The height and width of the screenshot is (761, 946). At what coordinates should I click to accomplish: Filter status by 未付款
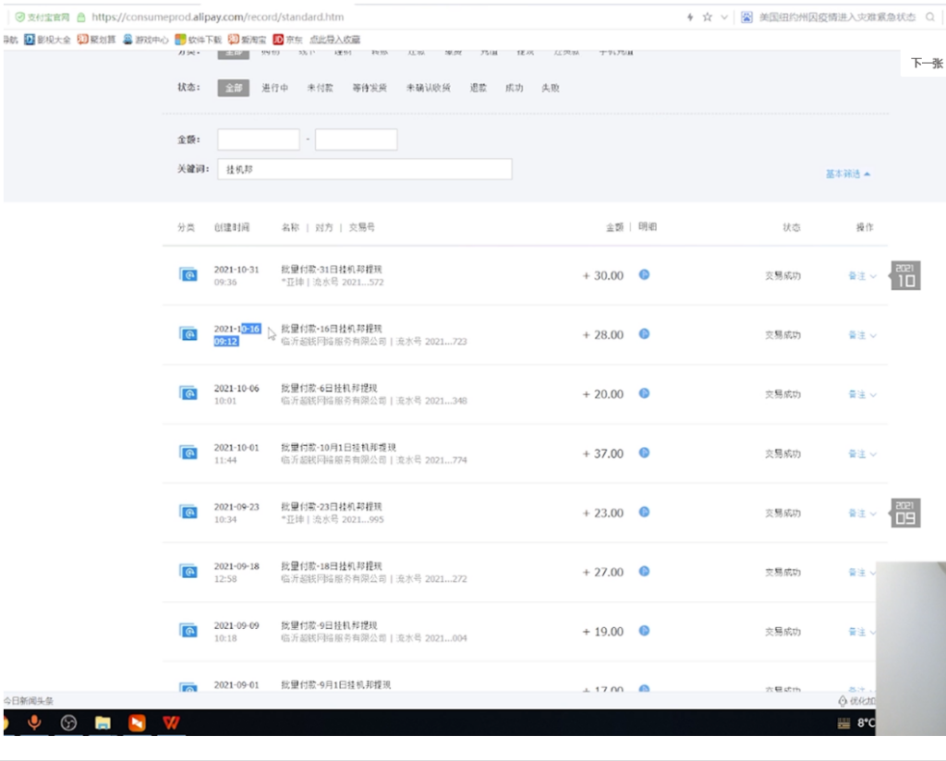click(320, 88)
